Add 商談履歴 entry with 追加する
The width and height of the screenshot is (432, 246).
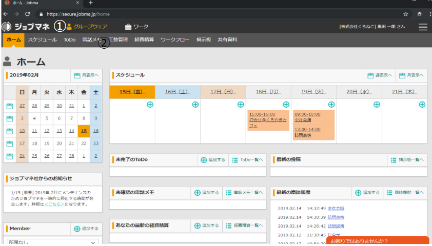click(367, 193)
